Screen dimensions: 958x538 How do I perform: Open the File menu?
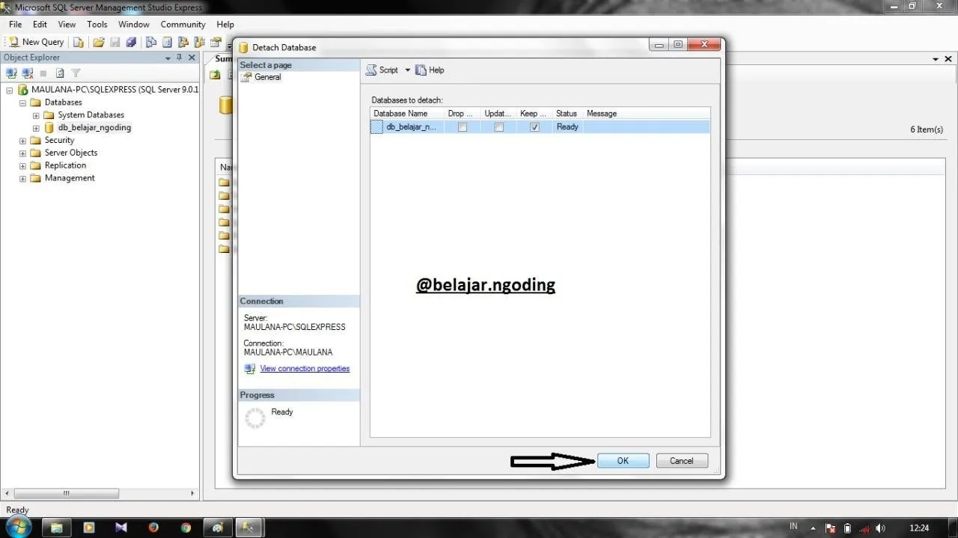[15, 24]
